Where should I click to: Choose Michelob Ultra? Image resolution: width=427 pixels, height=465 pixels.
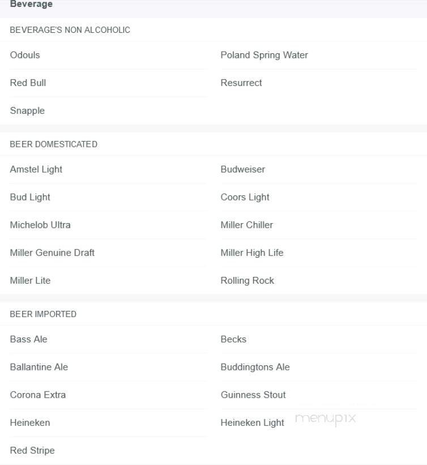click(x=40, y=225)
